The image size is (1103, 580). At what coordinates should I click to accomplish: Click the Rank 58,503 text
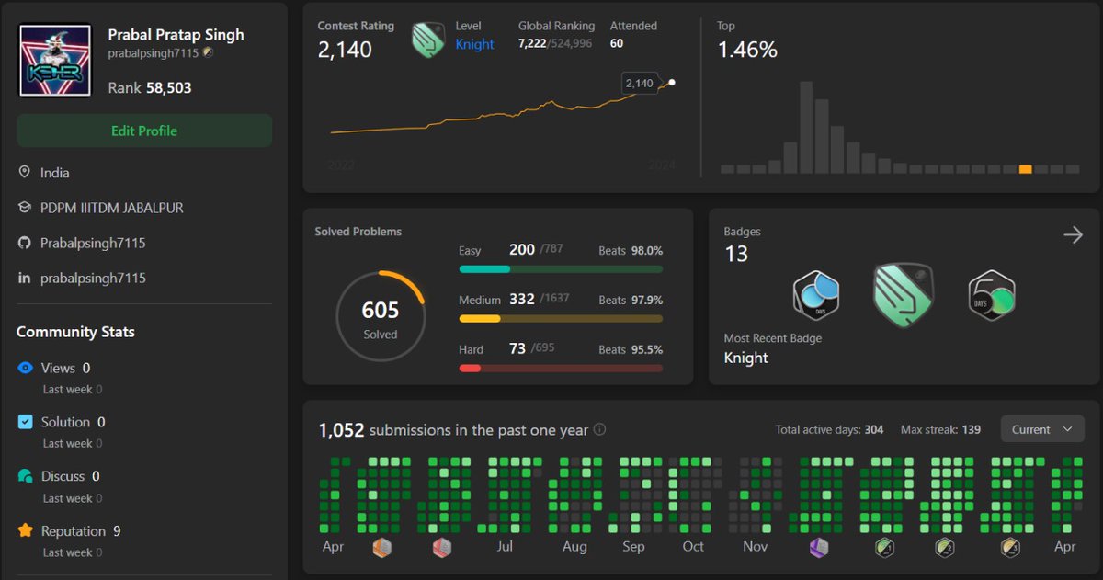coord(150,88)
